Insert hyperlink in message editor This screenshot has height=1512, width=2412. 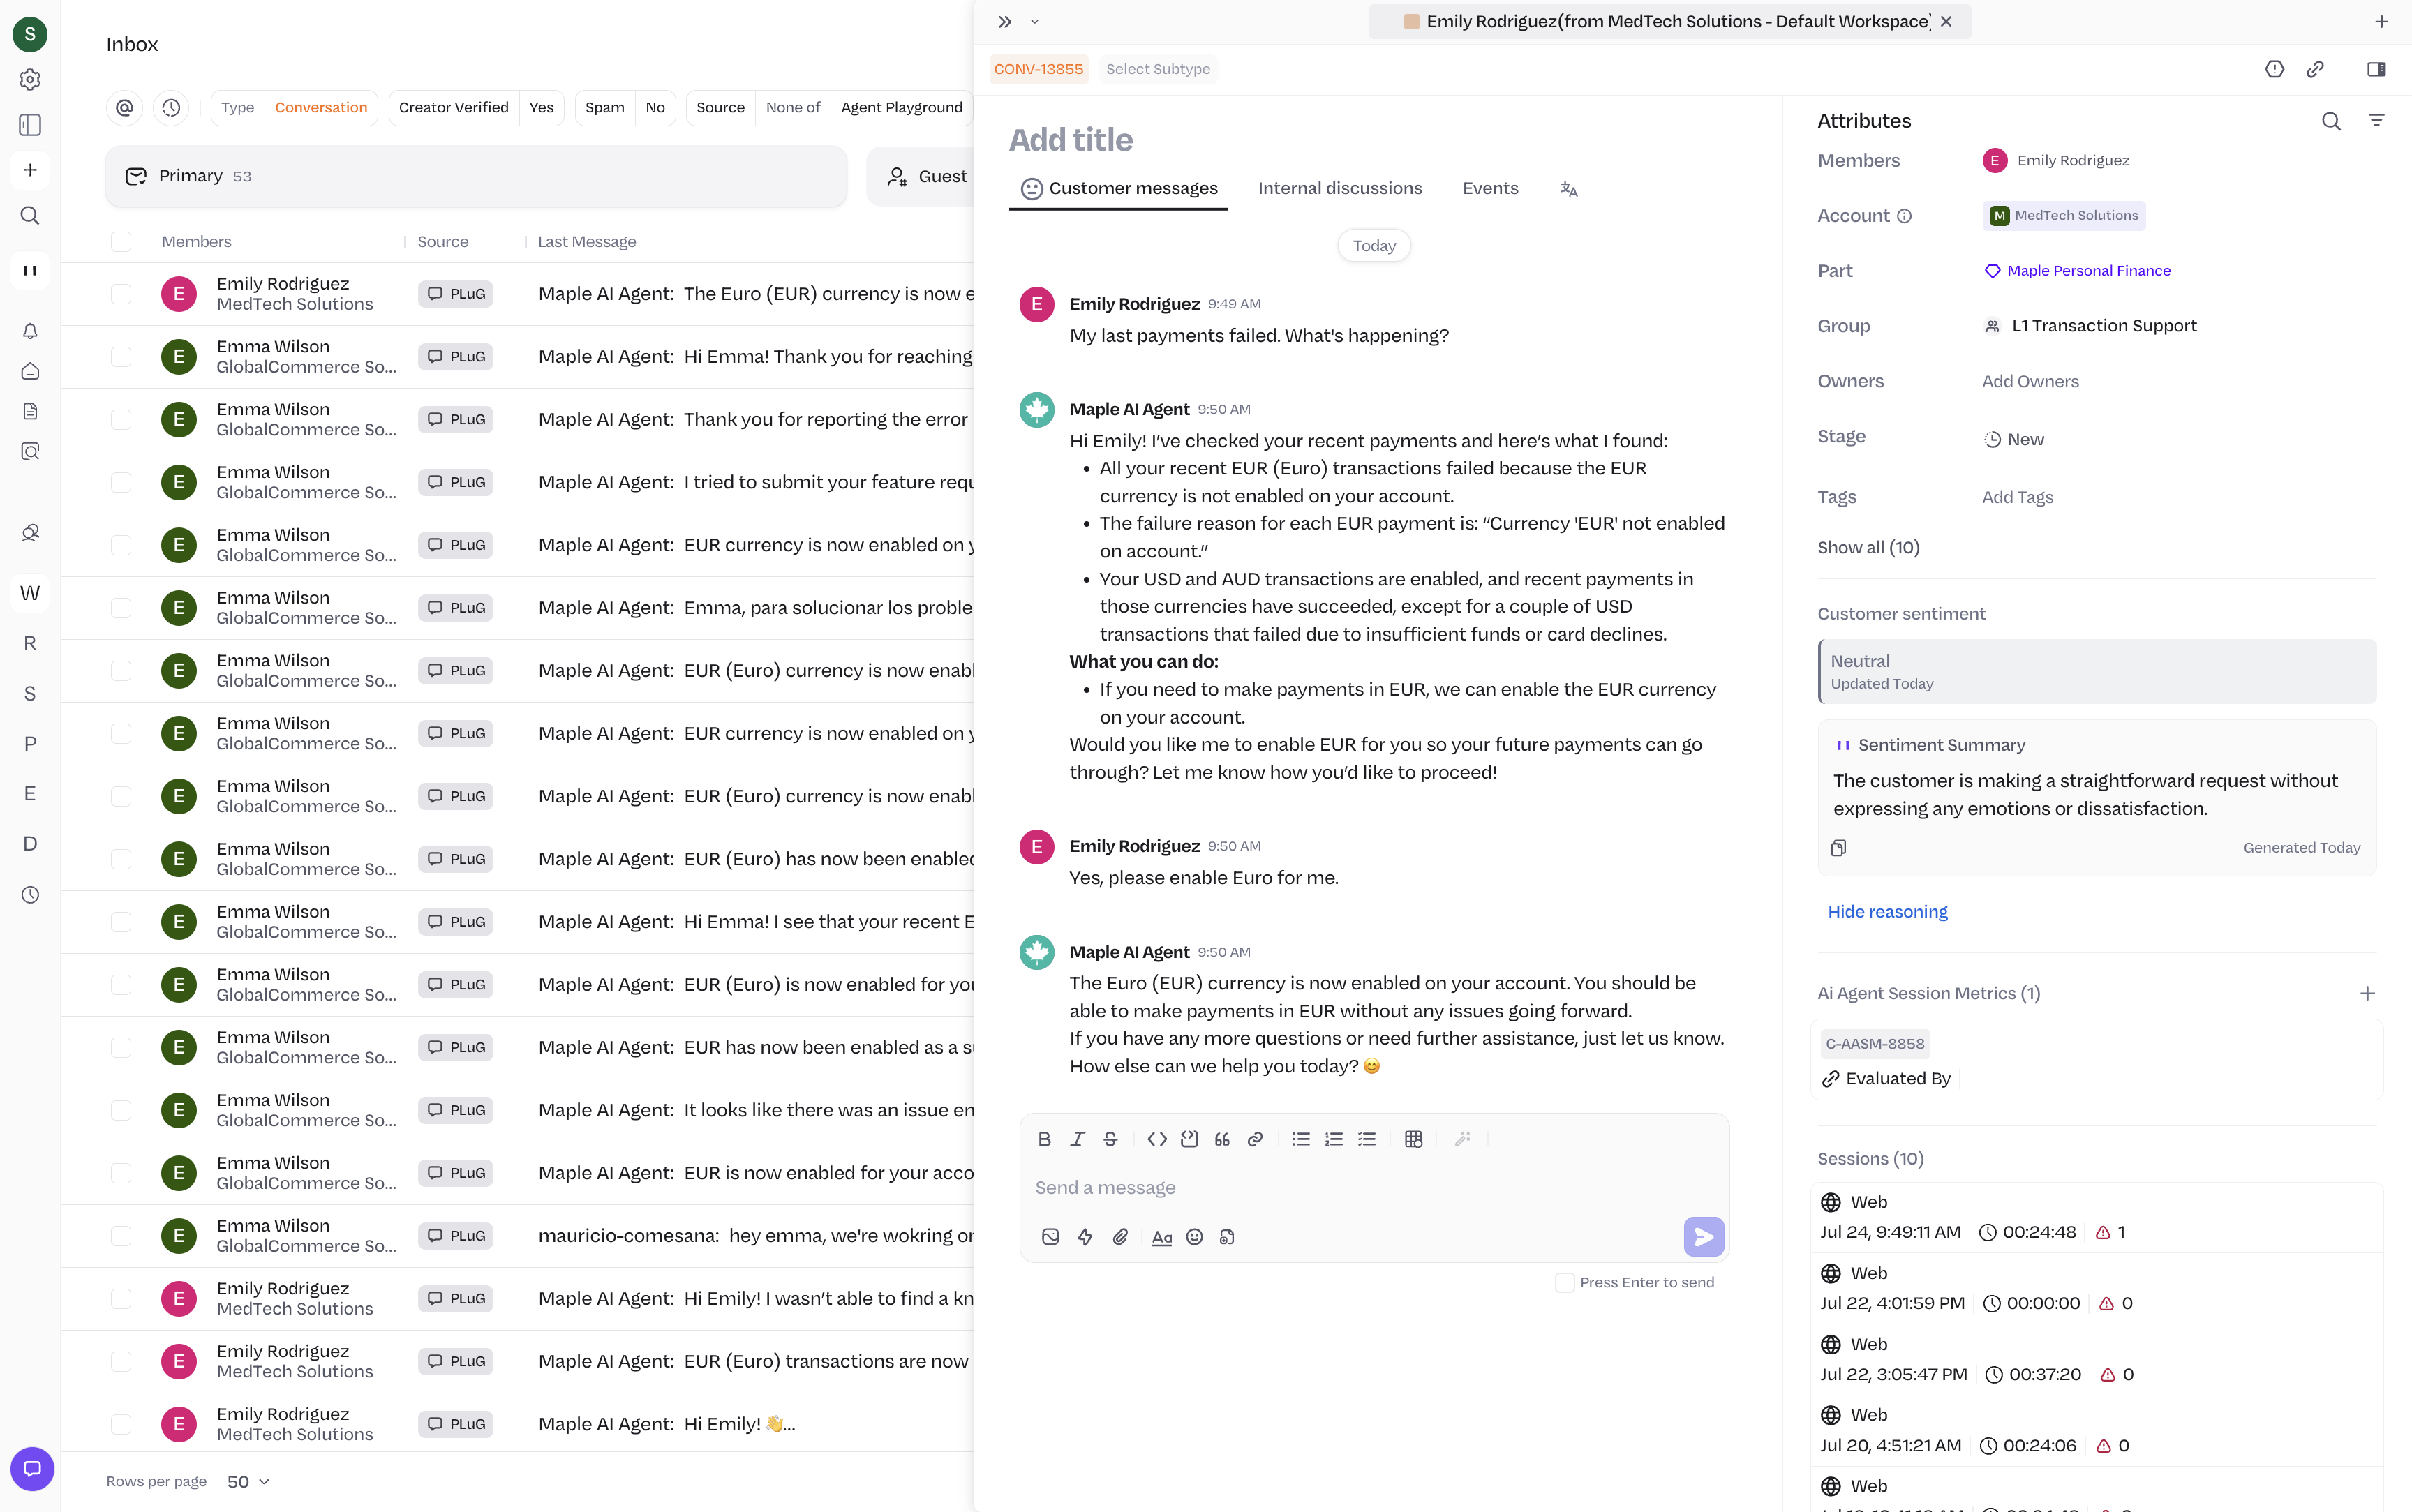(x=1255, y=1139)
